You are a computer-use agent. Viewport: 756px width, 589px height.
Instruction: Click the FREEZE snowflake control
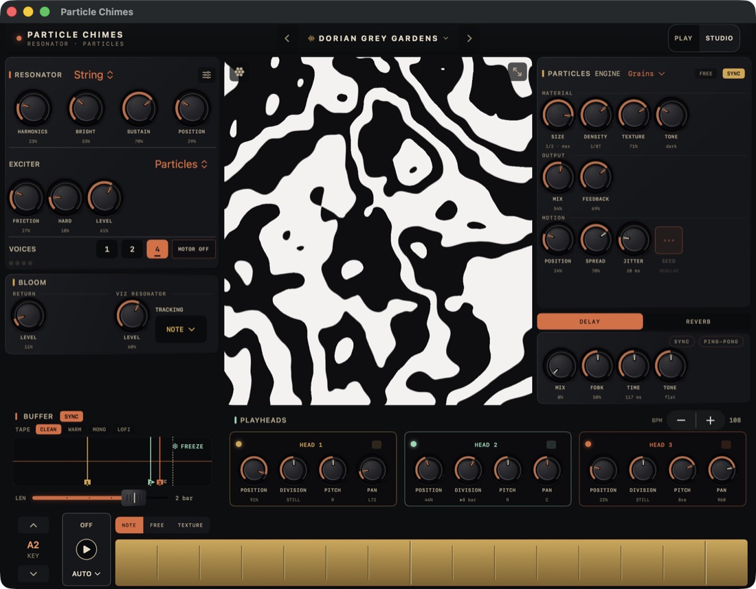tap(188, 446)
